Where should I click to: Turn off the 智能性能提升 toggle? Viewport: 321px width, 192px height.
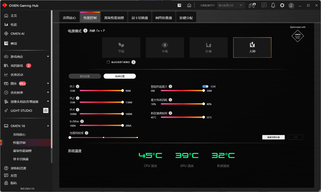[205, 86]
